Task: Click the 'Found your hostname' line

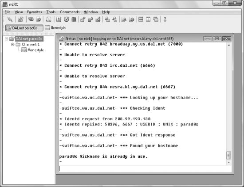Action: pyautogui.click(x=119, y=146)
